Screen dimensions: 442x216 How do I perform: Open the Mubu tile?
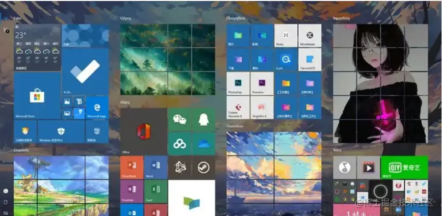(286, 35)
